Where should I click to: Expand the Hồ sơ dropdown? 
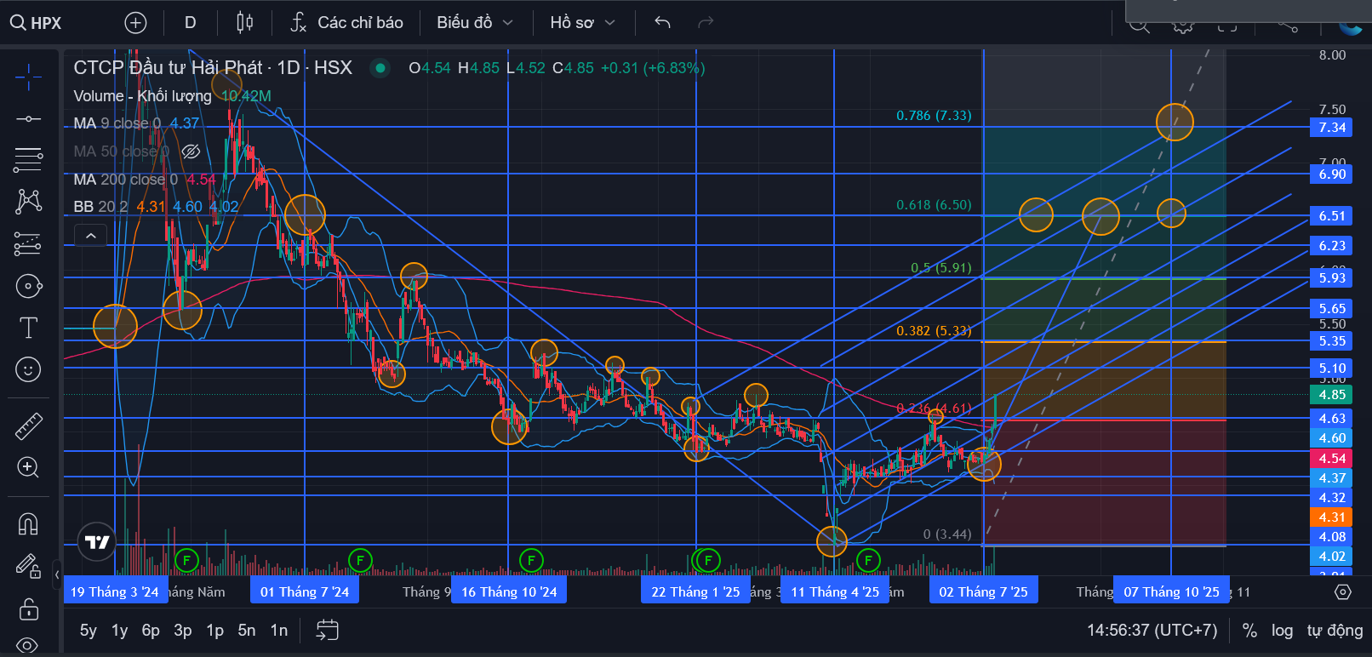pyautogui.click(x=582, y=23)
